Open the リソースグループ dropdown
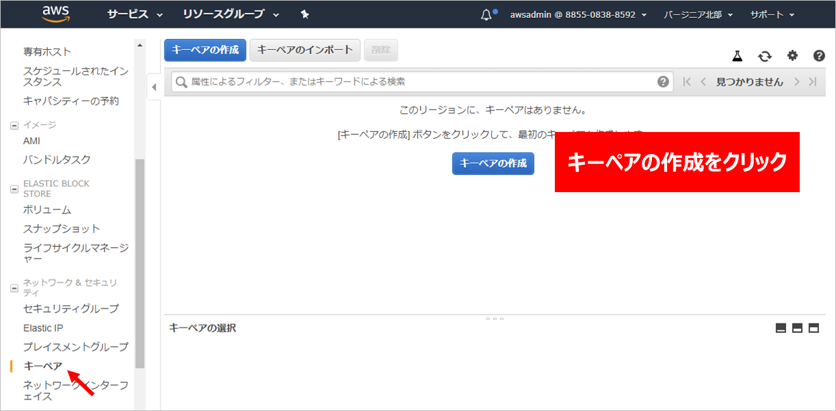The height and width of the screenshot is (411, 836). 231,14
